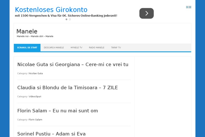Select the second ad carousel dot
Screen dimensions: 205x137
70,20
